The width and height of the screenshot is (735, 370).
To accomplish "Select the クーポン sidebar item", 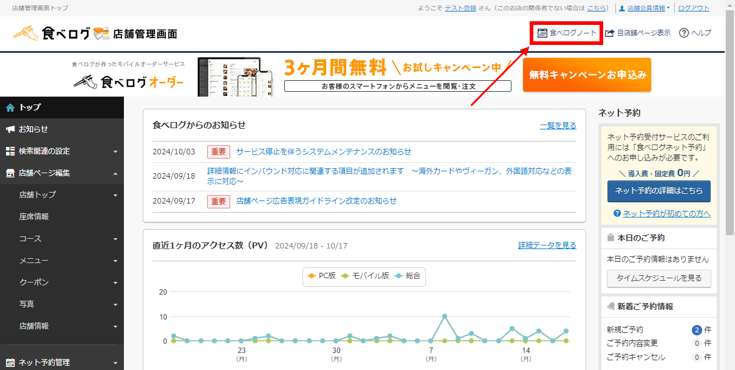I will (62, 283).
